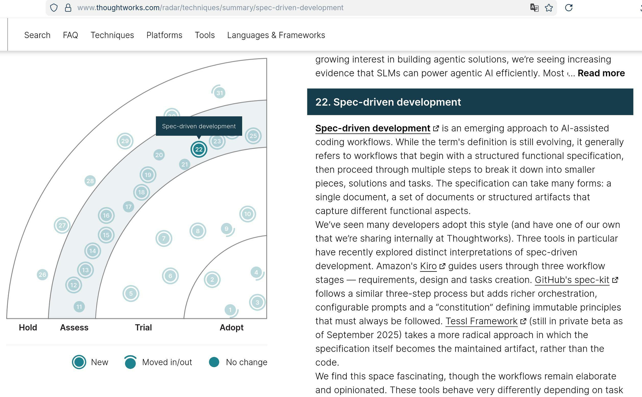Image resolution: width=642 pixels, height=397 pixels.
Task: Select radar blip 6
Action: coord(170,276)
